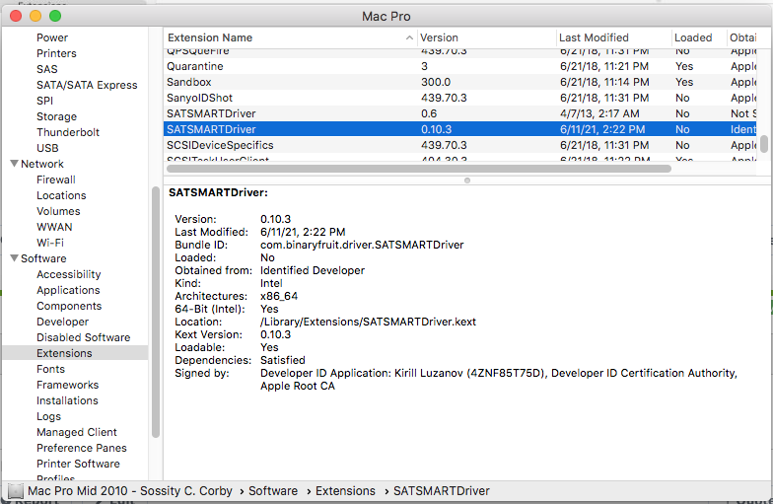Select the Quarantine extension row
Viewport: 773px width, 504px height.
[459, 66]
